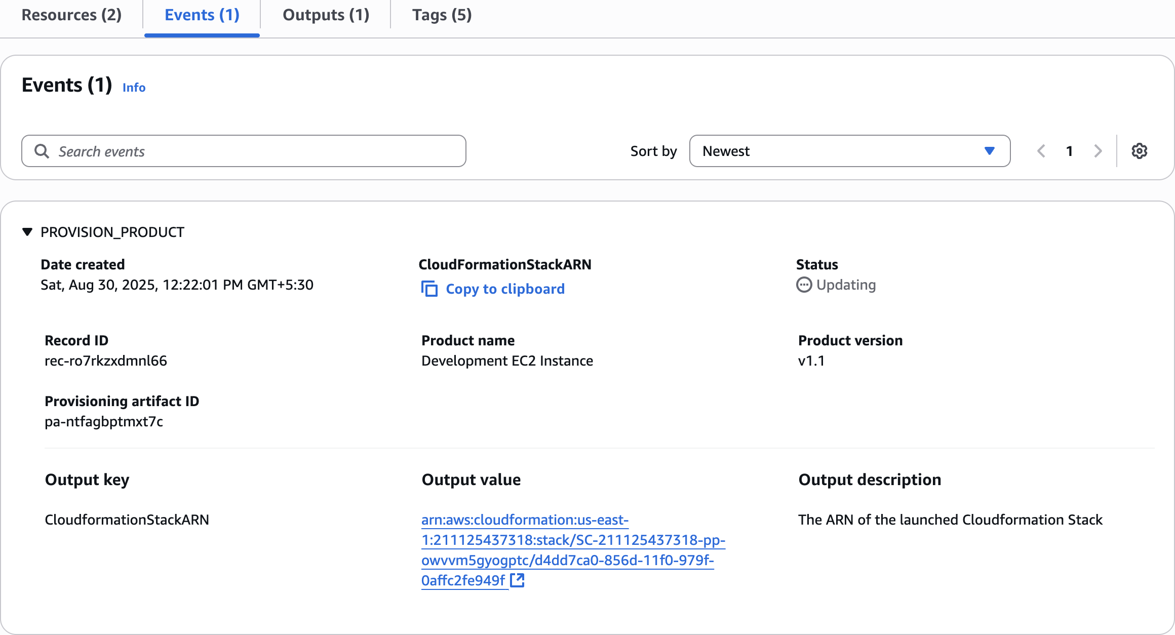Open the CloudFormation stack ARN link
The width and height of the screenshot is (1175, 635).
(572, 540)
